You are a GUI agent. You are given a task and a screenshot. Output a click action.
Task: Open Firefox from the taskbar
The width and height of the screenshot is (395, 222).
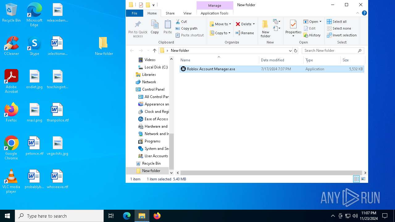[157, 216]
